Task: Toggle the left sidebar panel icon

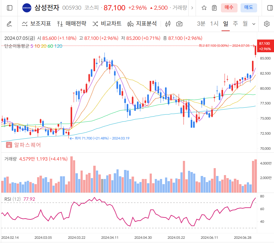Action: click(9, 8)
